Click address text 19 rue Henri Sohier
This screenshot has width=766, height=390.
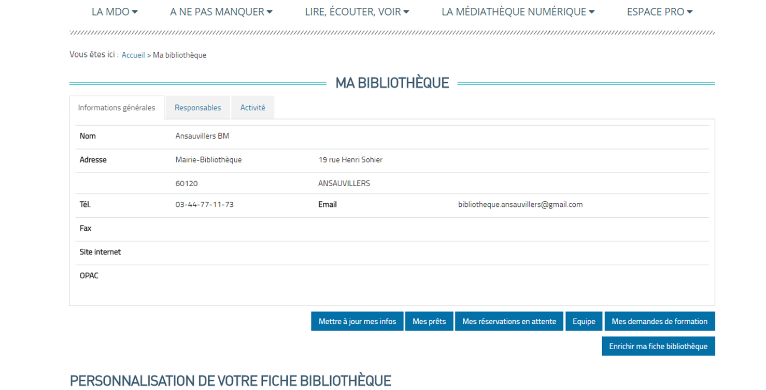[x=350, y=160]
